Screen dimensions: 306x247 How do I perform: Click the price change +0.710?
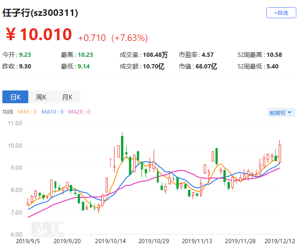tap(92, 38)
